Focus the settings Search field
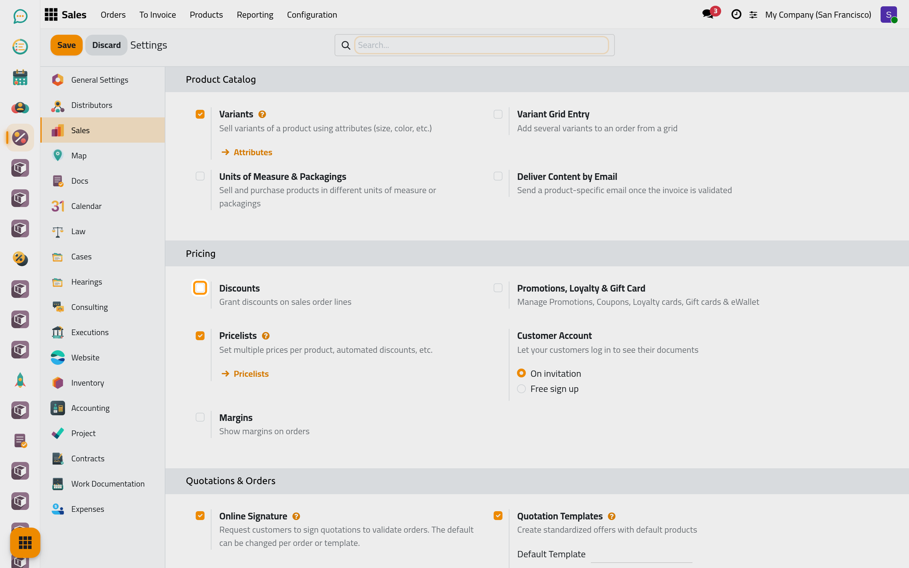Image resolution: width=909 pixels, height=568 pixels. click(x=481, y=45)
